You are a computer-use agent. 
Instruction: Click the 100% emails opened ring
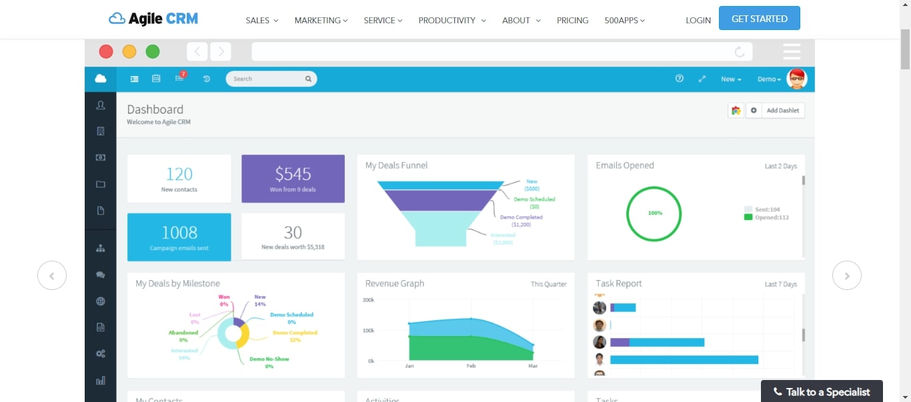[655, 213]
